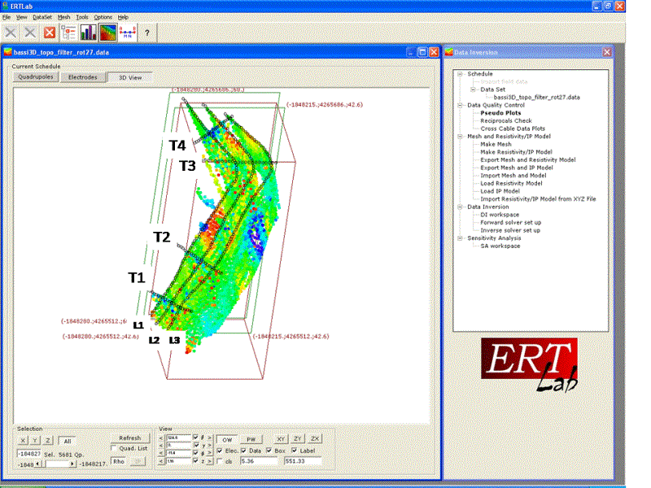Open the Options menu

[103, 17]
